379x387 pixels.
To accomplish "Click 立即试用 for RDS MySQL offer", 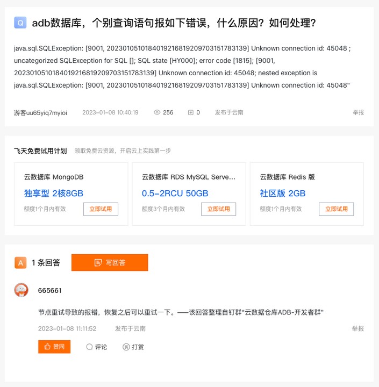I will [218, 209].
